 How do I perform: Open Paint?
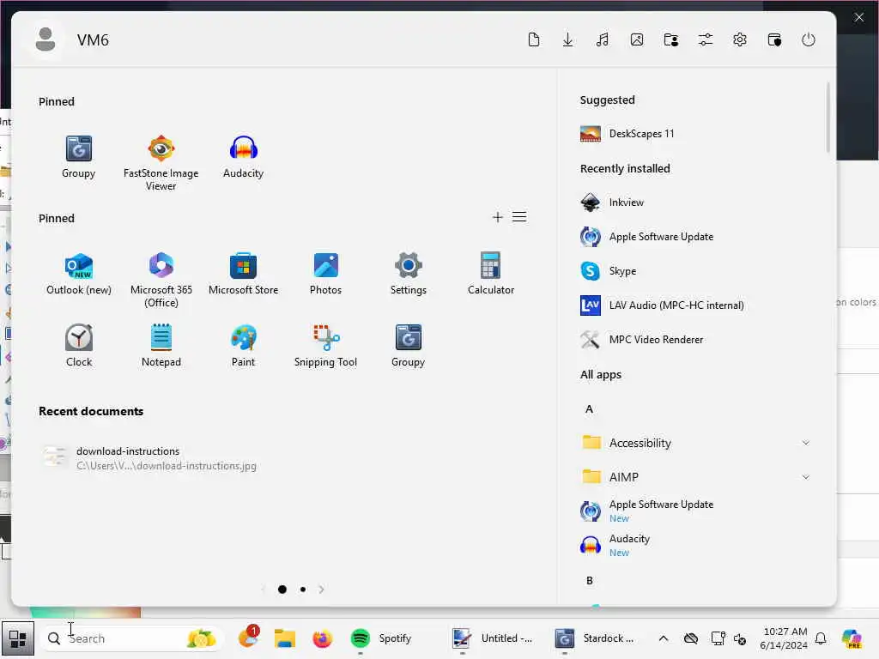pos(243,346)
